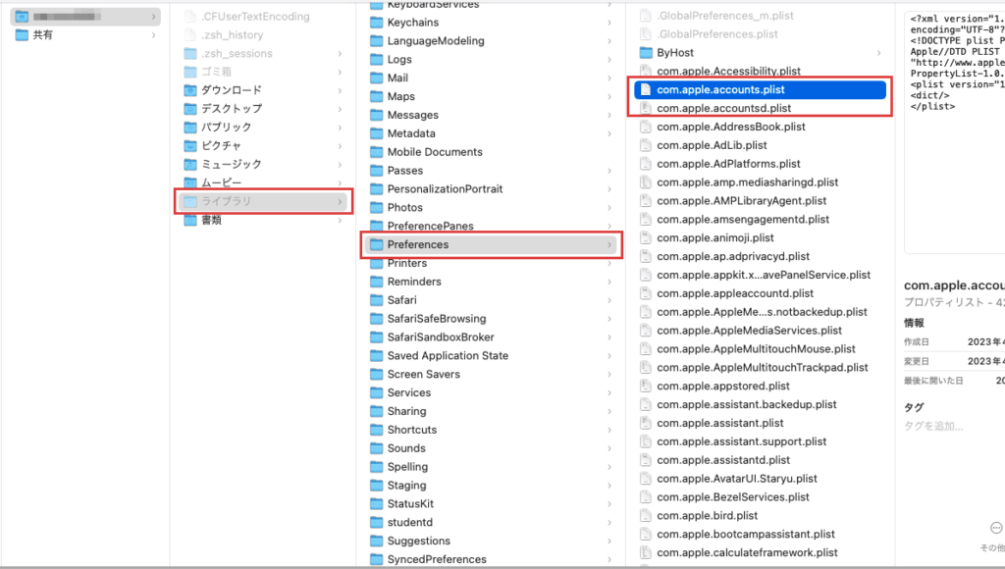Expand the 共有 folder chevron
This screenshot has width=1005, height=569.
tap(153, 35)
